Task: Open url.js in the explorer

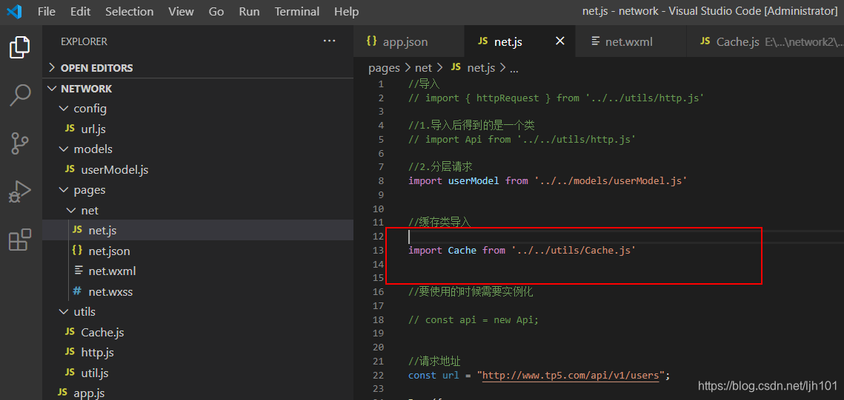Action: (198, 129)
